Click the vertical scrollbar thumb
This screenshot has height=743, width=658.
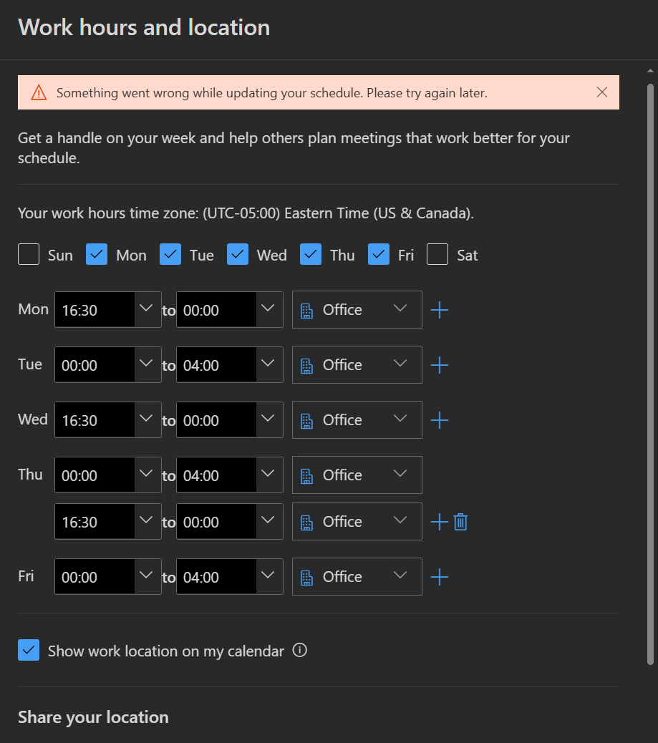click(650, 374)
